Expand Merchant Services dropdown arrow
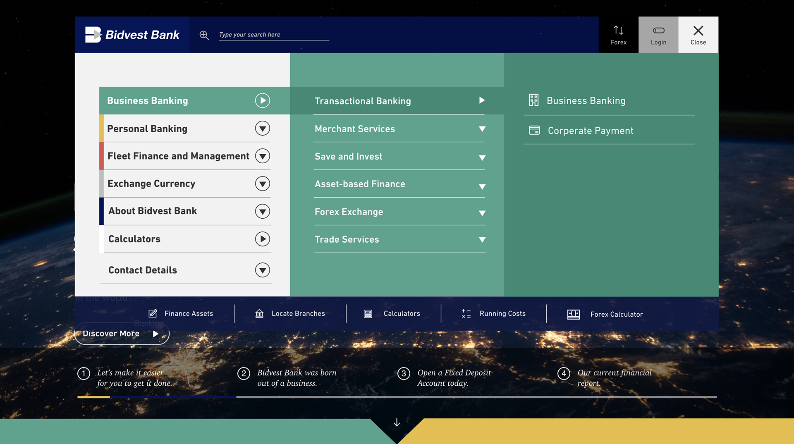The height and width of the screenshot is (444, 794). 482,129
